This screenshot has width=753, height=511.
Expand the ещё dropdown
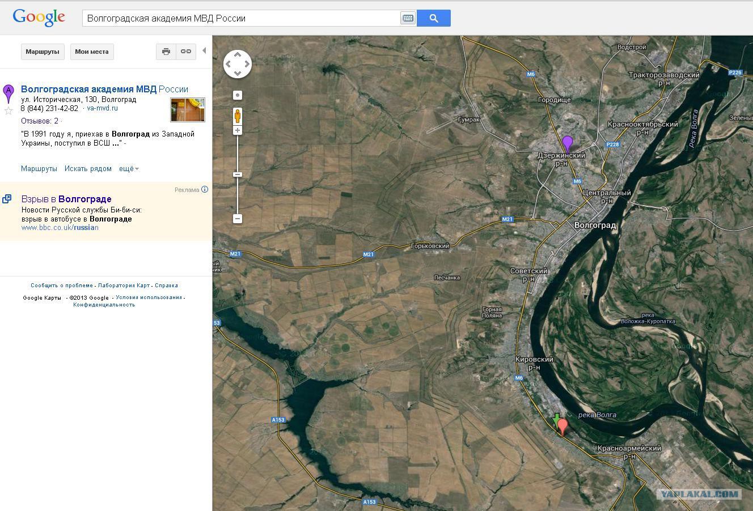coord(129,169)
